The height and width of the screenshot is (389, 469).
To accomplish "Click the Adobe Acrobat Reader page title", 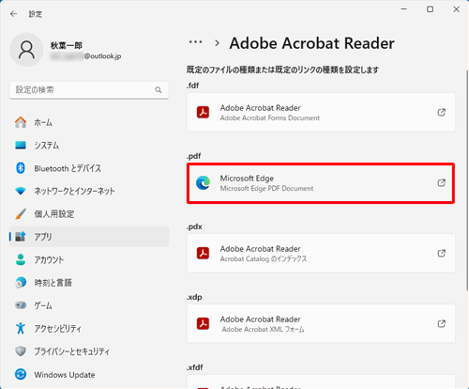I will [311, 43].
